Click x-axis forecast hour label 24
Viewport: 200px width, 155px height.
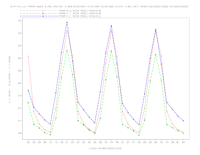[x=72, y=142]
